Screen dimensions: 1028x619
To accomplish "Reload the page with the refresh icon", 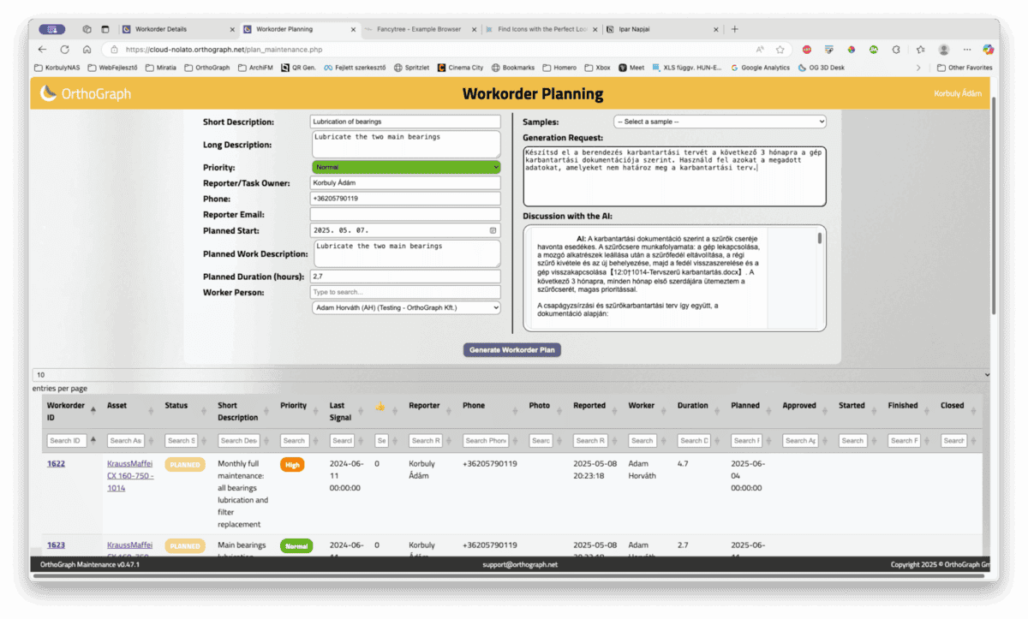I will 64,50.
